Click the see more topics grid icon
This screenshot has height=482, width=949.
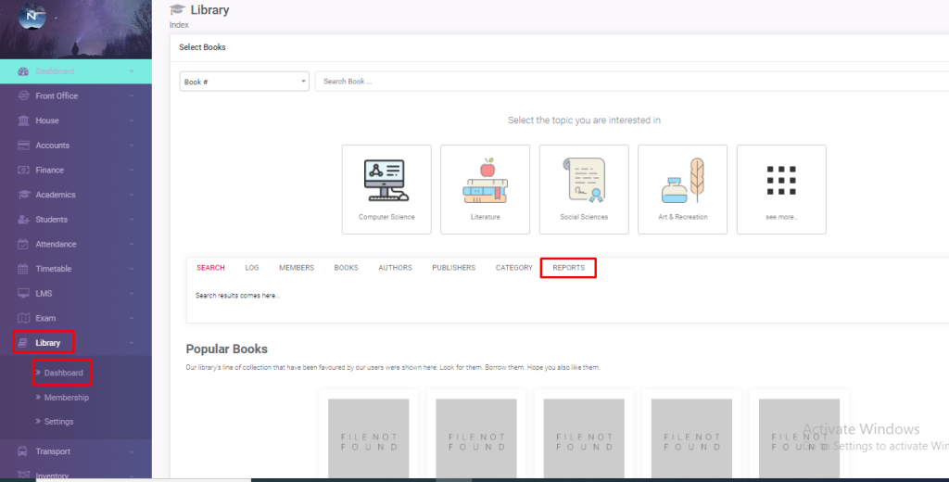pyautogui.click(x=780, y=182)
